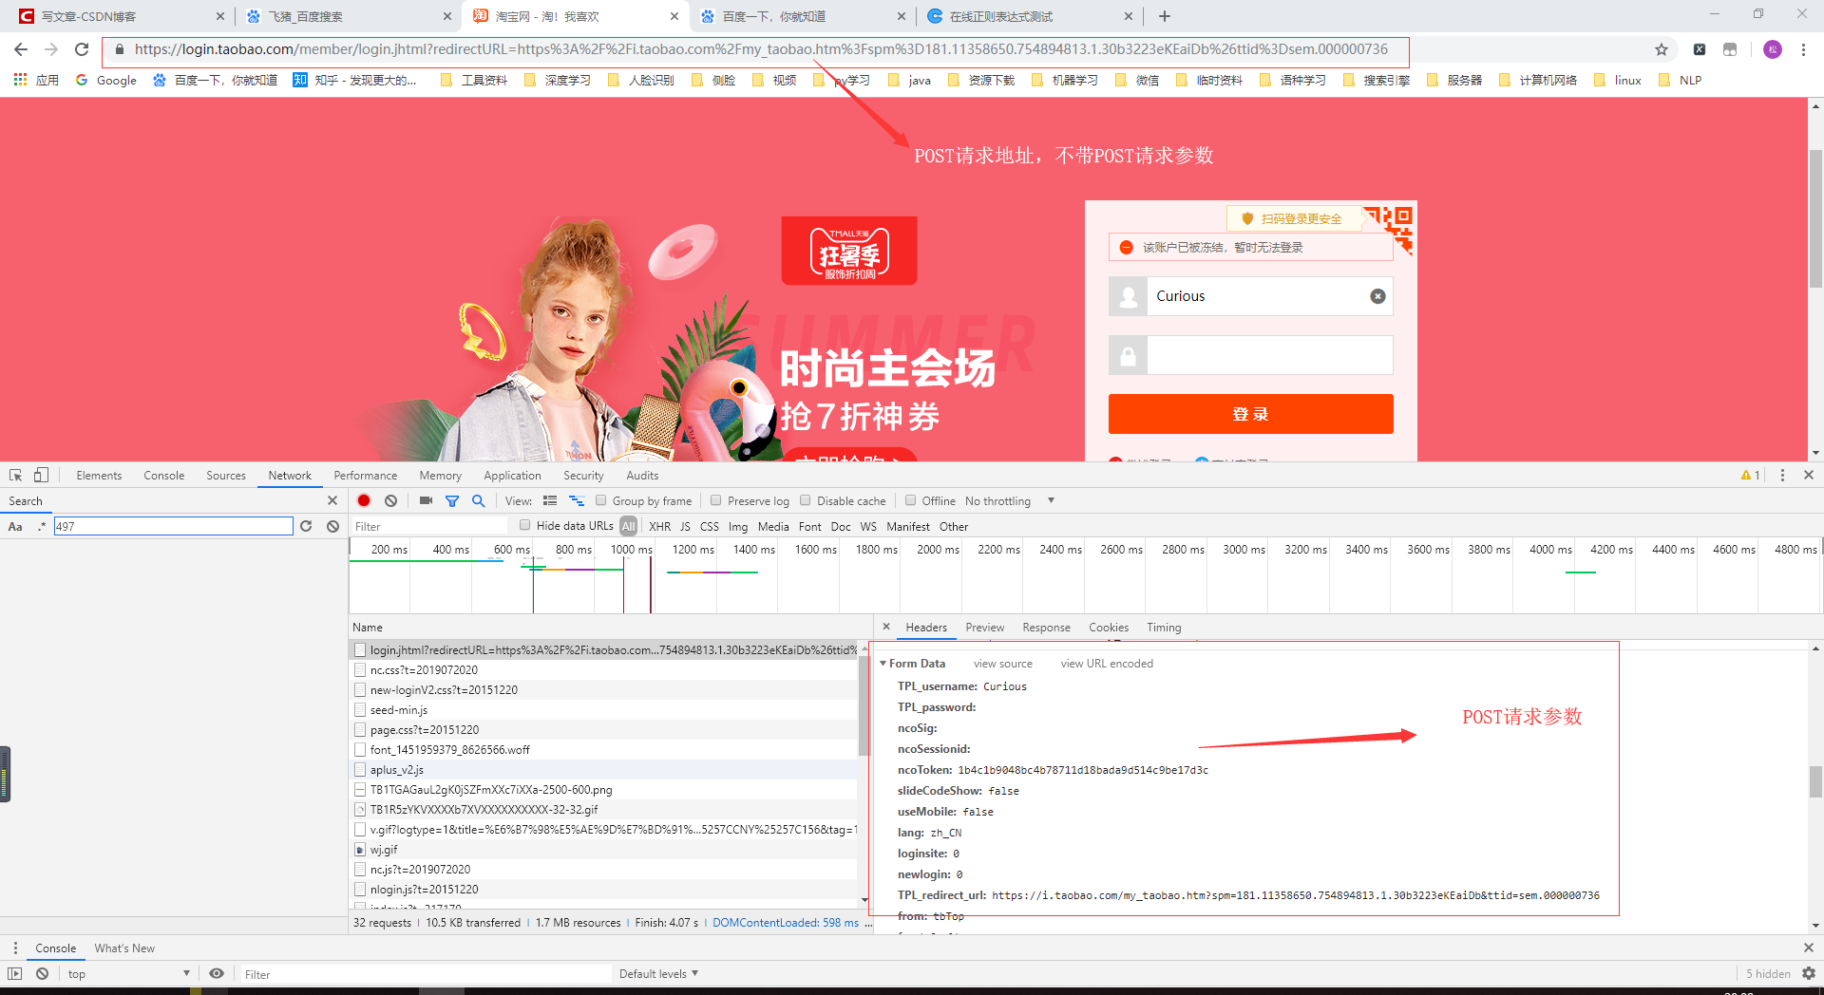Switch to the Preview tab

pos(984,627)
